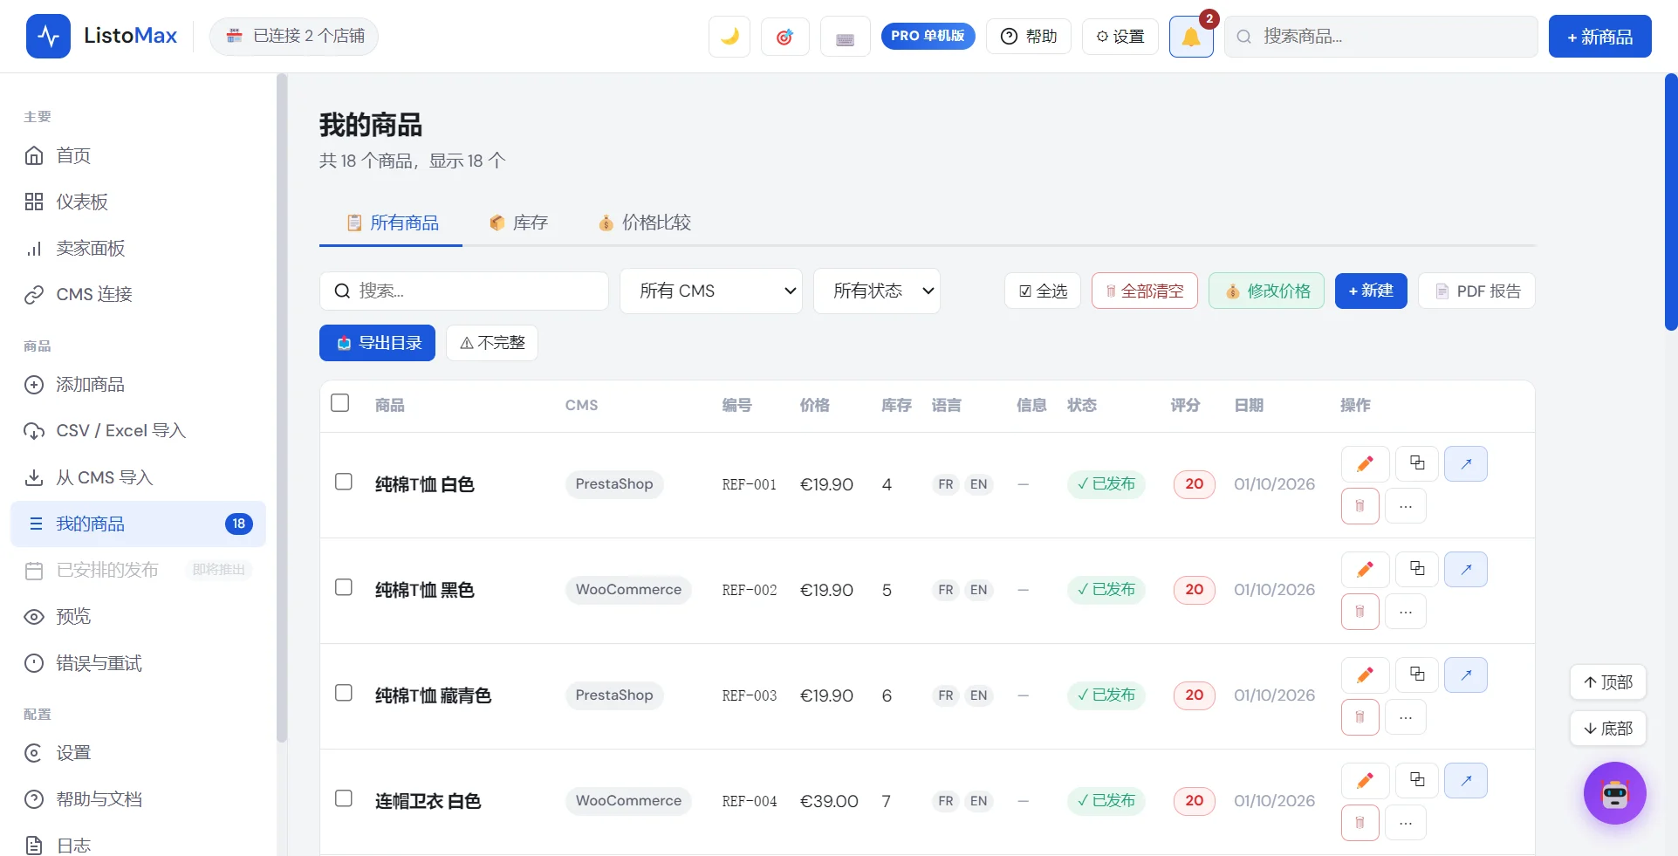
Task: Open more options for 纯棉T恤 藏青色
Action: click(x=1406, y=717)
